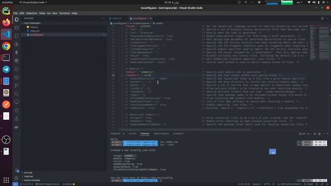Image resolution: width=331 pixels, height=186 pixels.
Task: Collapse the TEST-TYPESCRIPT folder
Action: (32, 23)
